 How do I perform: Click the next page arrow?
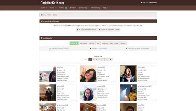pyautogui.click(x=110, y=60)
